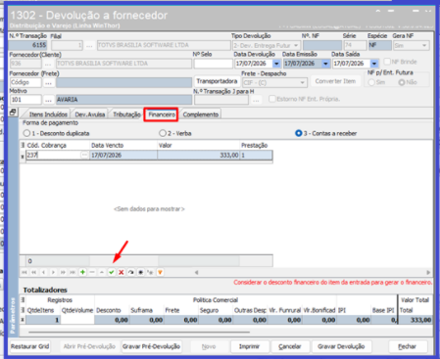Open Tipo Devolução dropdown

coord(296,45)
